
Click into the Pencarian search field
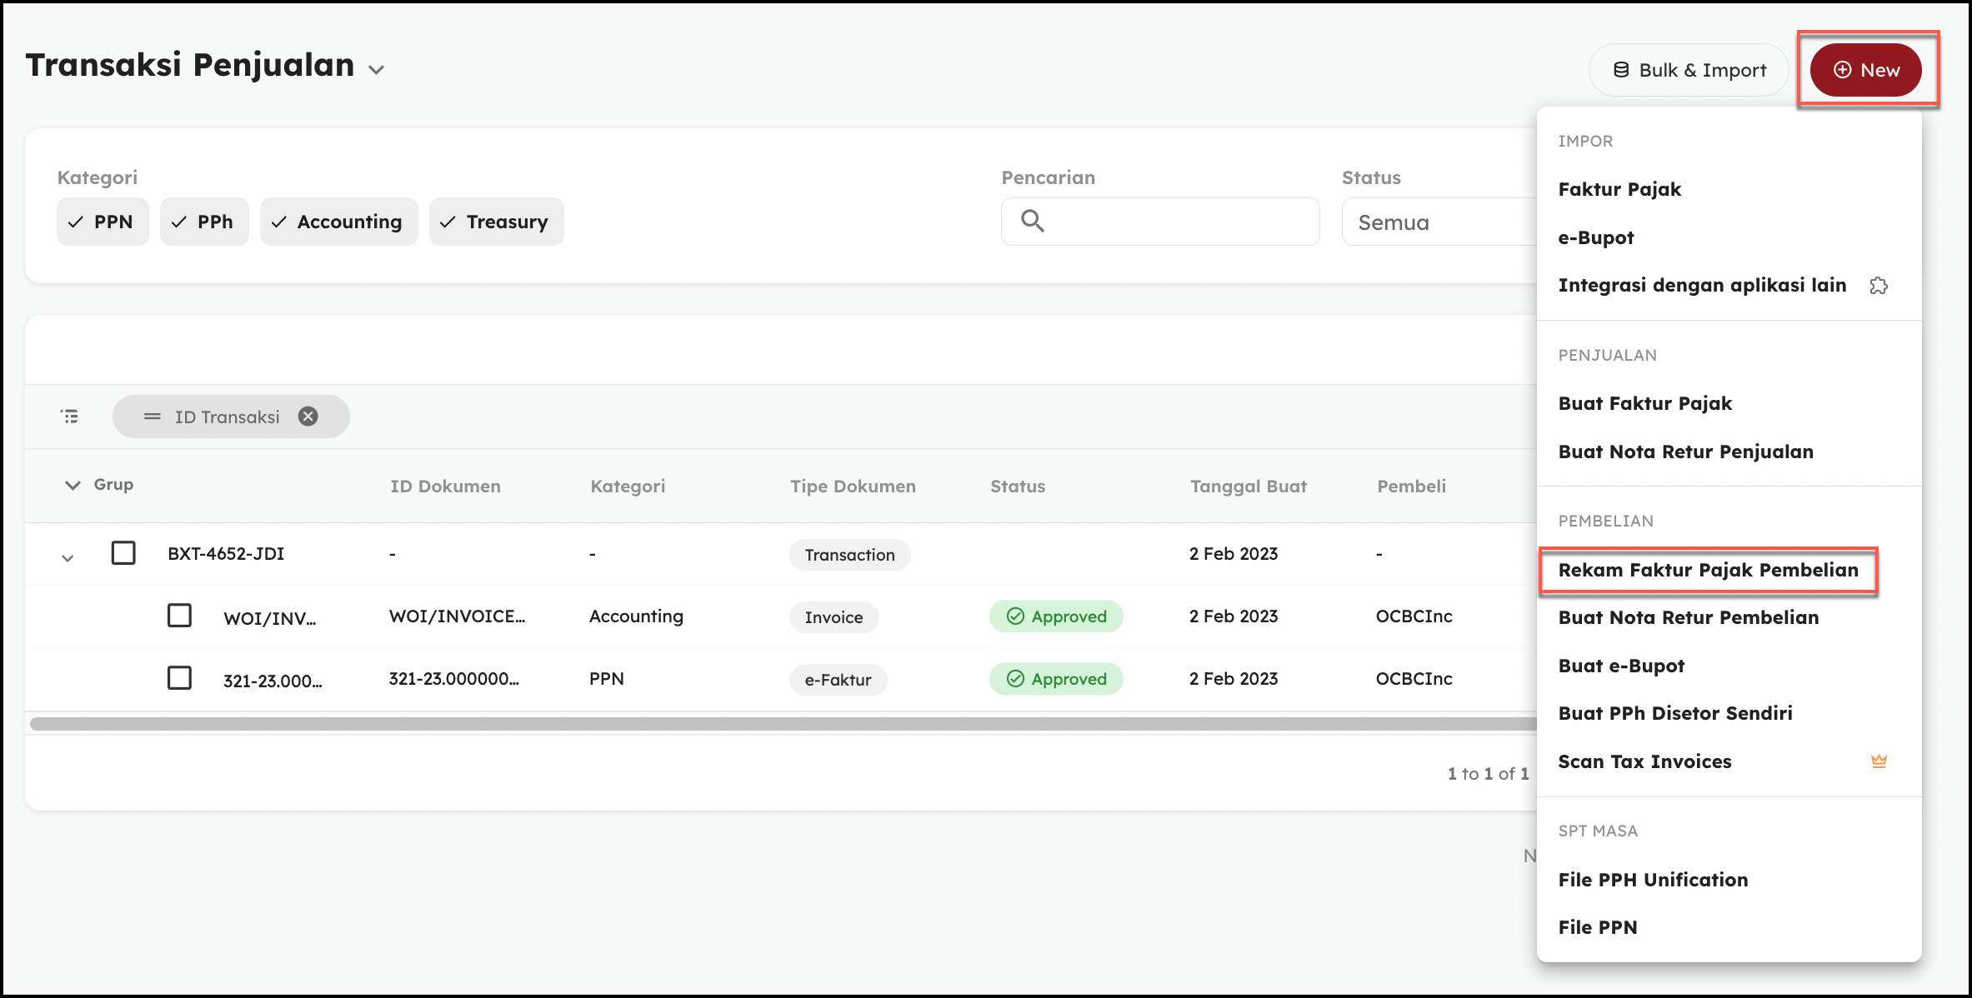click(1160, 222)
